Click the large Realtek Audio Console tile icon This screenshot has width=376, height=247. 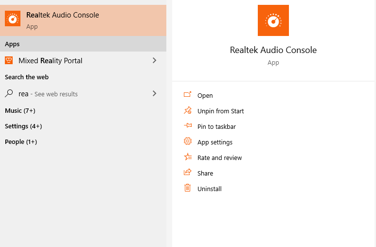point(273,20)
